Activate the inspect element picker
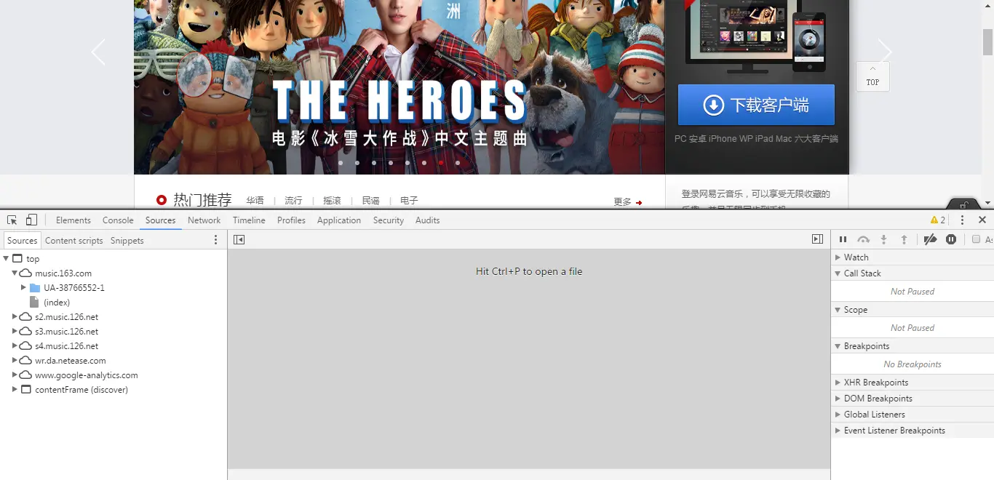 click(12, 220)
